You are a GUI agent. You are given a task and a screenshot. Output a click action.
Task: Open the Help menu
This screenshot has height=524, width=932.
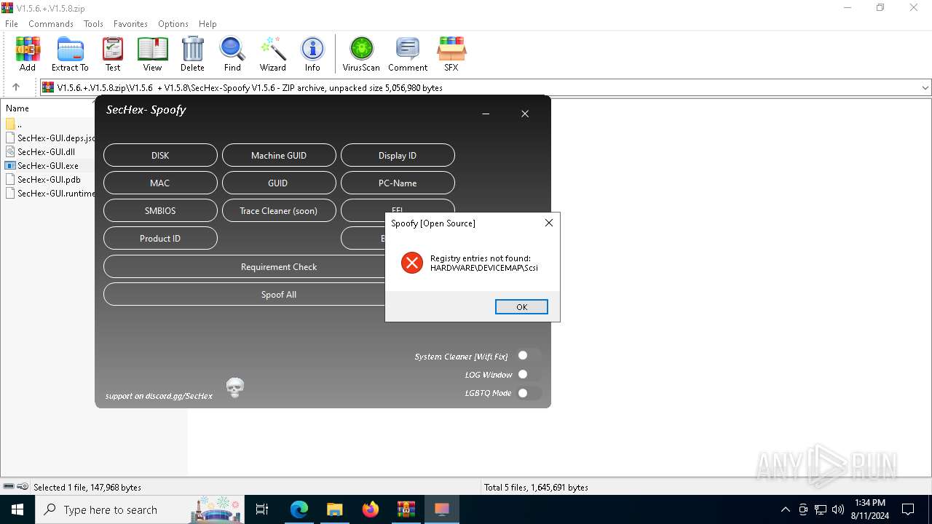208,24
